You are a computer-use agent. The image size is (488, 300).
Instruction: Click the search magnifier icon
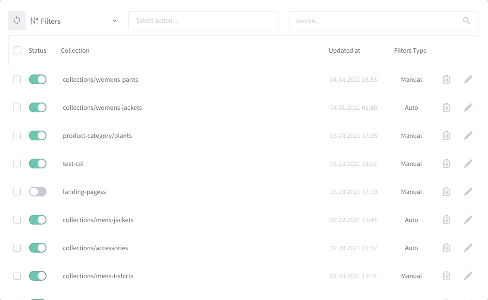point(466,21)
